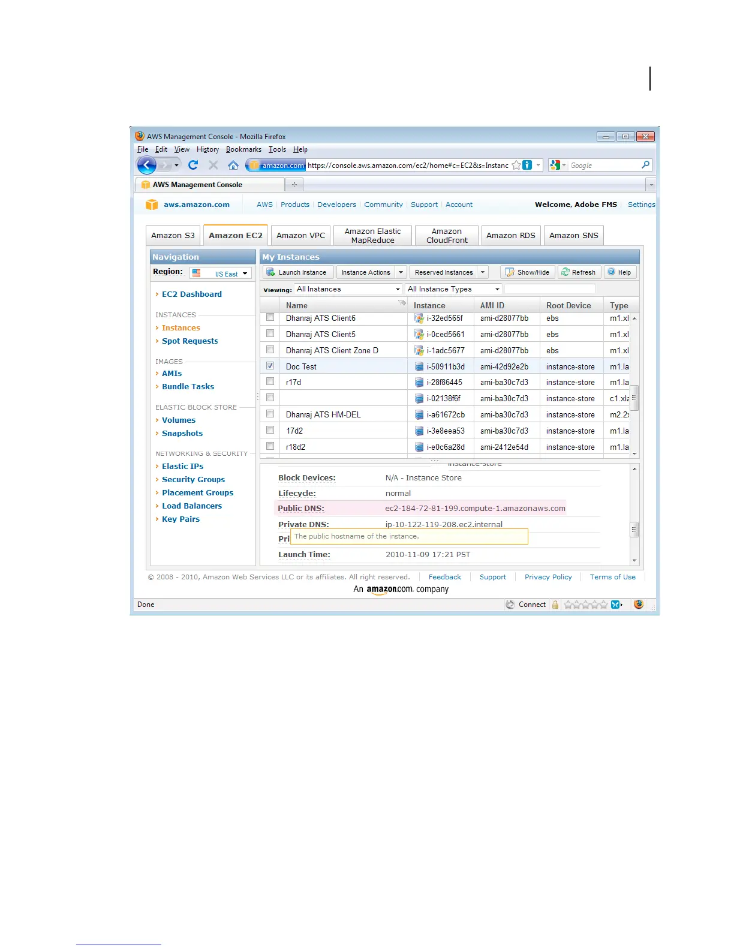734x950 pixels.
Task: Click the instance filter search field
Action: click(549, 289)
